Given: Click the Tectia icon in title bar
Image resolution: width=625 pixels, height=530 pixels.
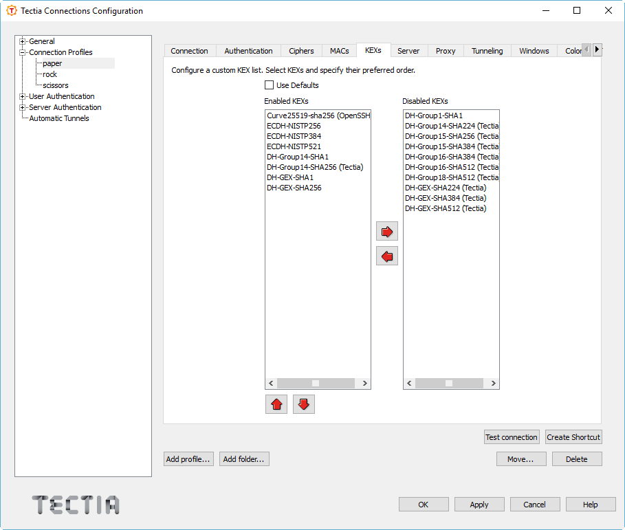Looking at the screenshot, I should point(11,10).
